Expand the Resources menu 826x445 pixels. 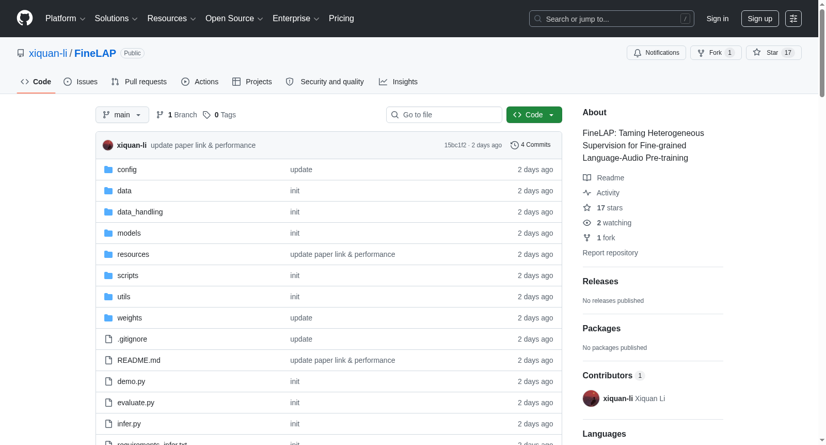(171, 19)
